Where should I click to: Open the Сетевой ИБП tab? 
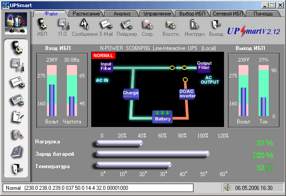[228, 14]
